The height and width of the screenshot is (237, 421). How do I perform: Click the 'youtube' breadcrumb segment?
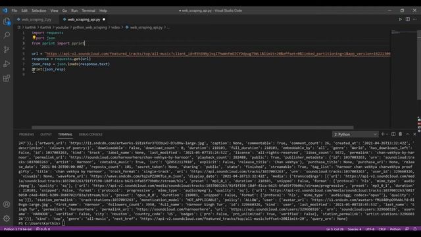click(x=62, y=28)
